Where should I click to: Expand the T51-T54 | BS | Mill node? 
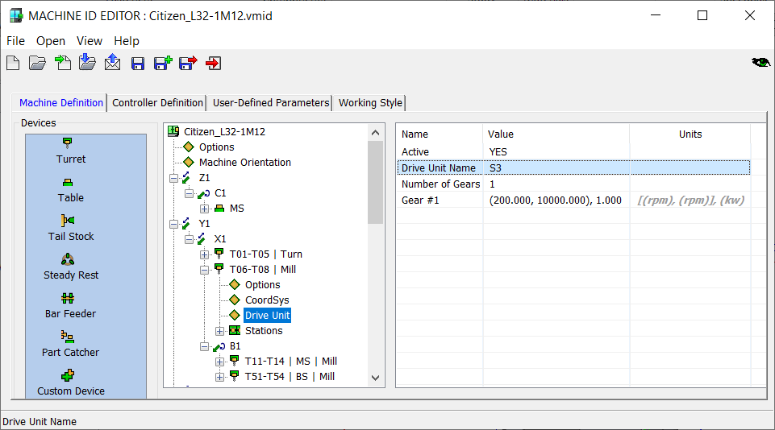[219, 377]
